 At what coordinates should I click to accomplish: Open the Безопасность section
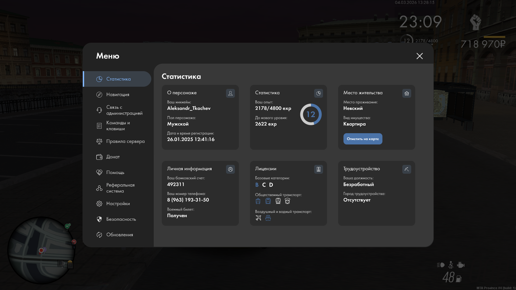coord(121,219)
